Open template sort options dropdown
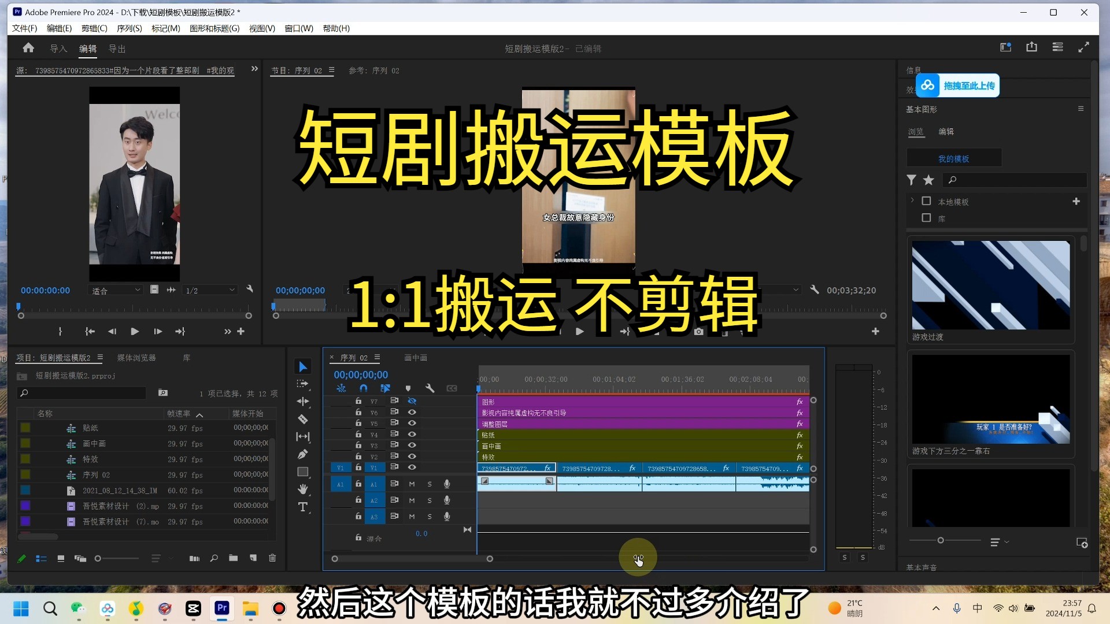 pyautogui.click(x=999, y=542)
